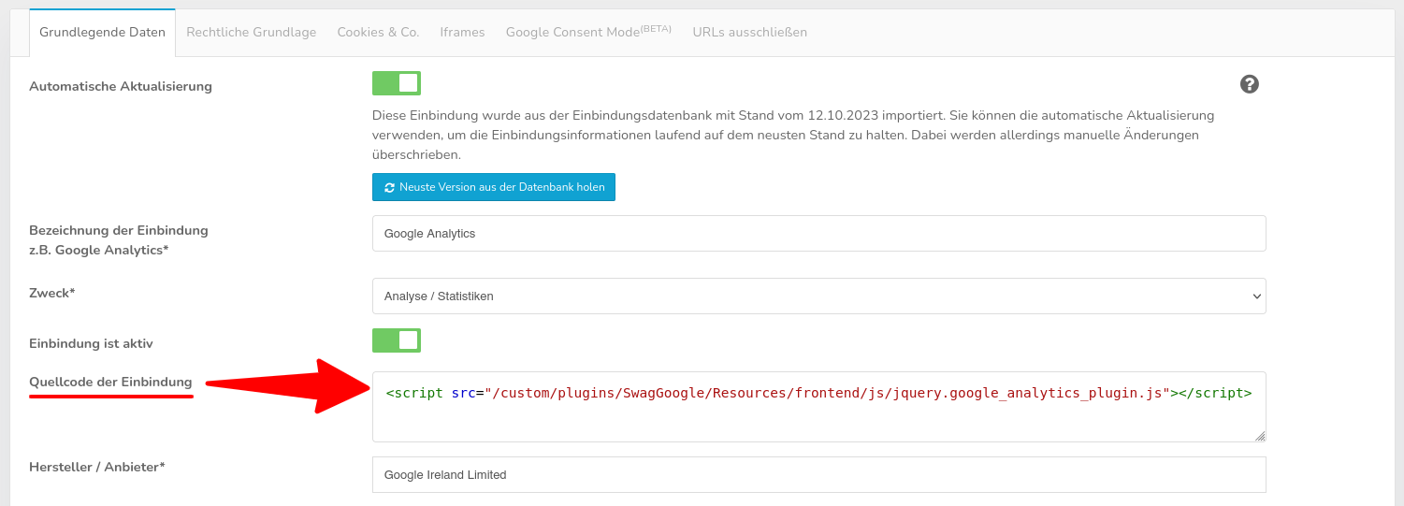Viewport: 1404px width, 506px height.
Task: Select the Iframes tab
Action: [462, 32]
